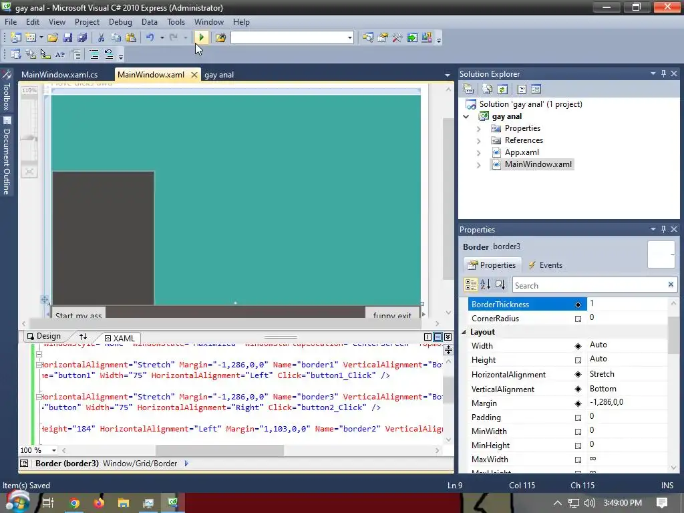Select the XAML view tab
The image size is (684, 513).
(120, 338)
